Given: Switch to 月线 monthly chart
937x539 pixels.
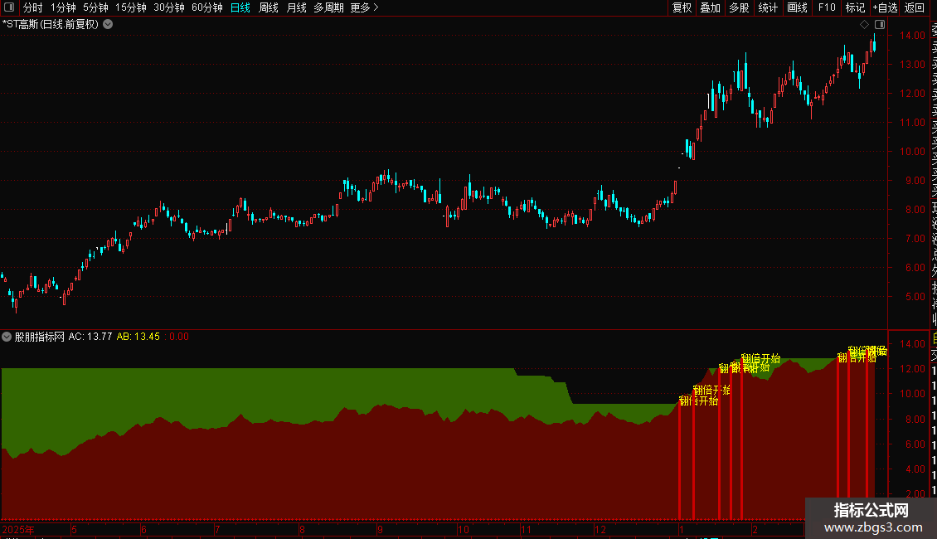Looking at the screenshot, I should pyautogui.click(x=296, y=7).
